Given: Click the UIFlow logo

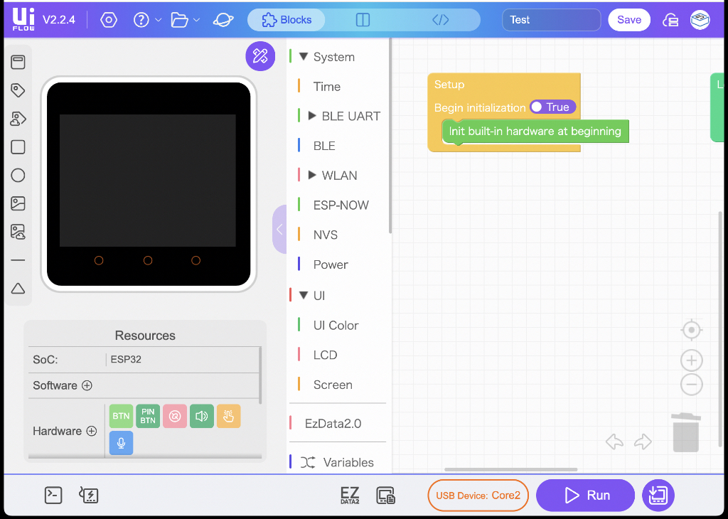Looking at the screenshot, I should pyautogui.click(x=23, y=19).
